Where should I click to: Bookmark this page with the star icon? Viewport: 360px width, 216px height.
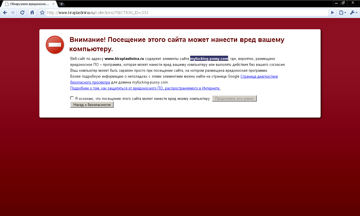pos(41,12)
